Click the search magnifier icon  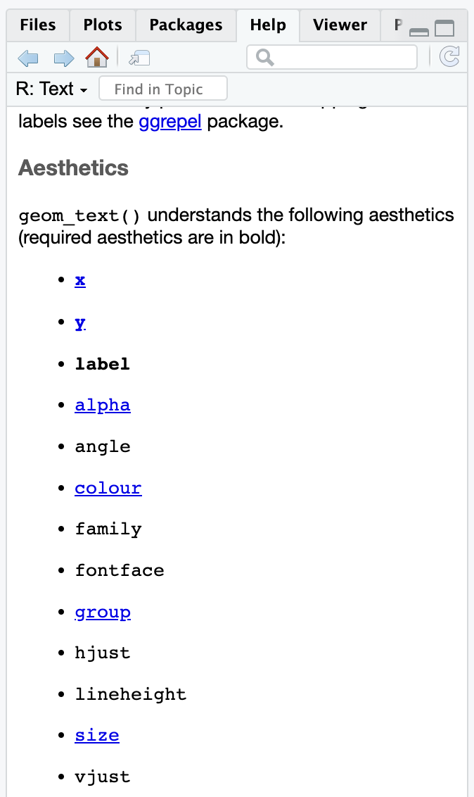tap(265, 58)
